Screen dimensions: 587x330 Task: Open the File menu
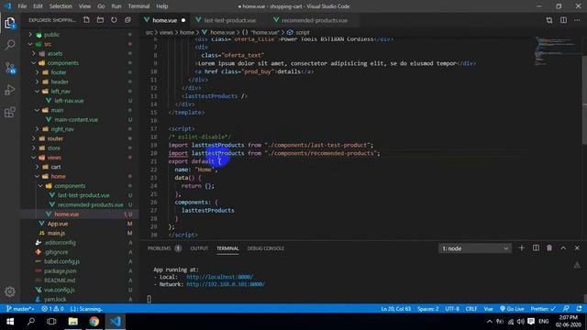tap(22, 6)
